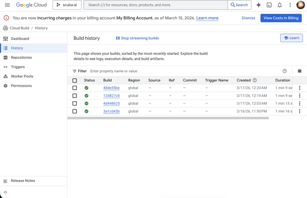The height and width of the screenshot is (198, 307).
Task: Open actions menu for build 12d827c8
Action: point(299,96)
